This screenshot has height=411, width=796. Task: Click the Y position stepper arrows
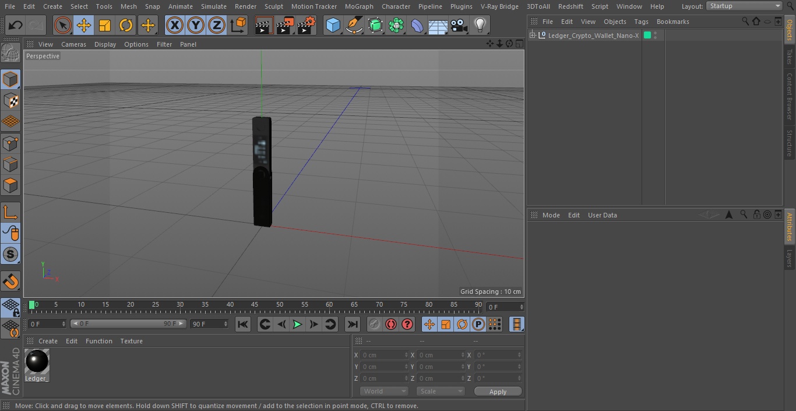[405, 367]
